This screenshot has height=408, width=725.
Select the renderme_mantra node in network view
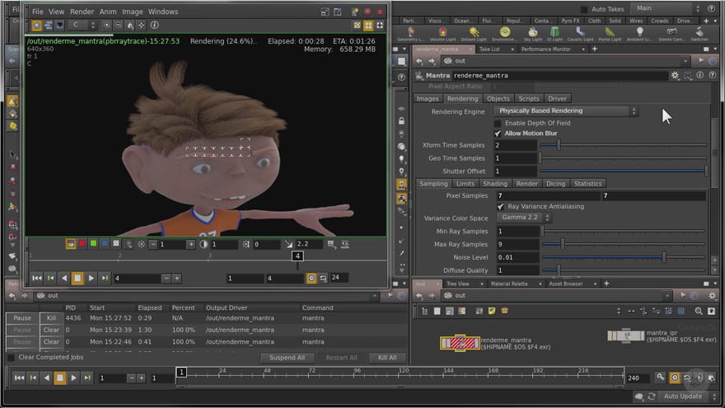pyautogui.click(x=460, y=343)
